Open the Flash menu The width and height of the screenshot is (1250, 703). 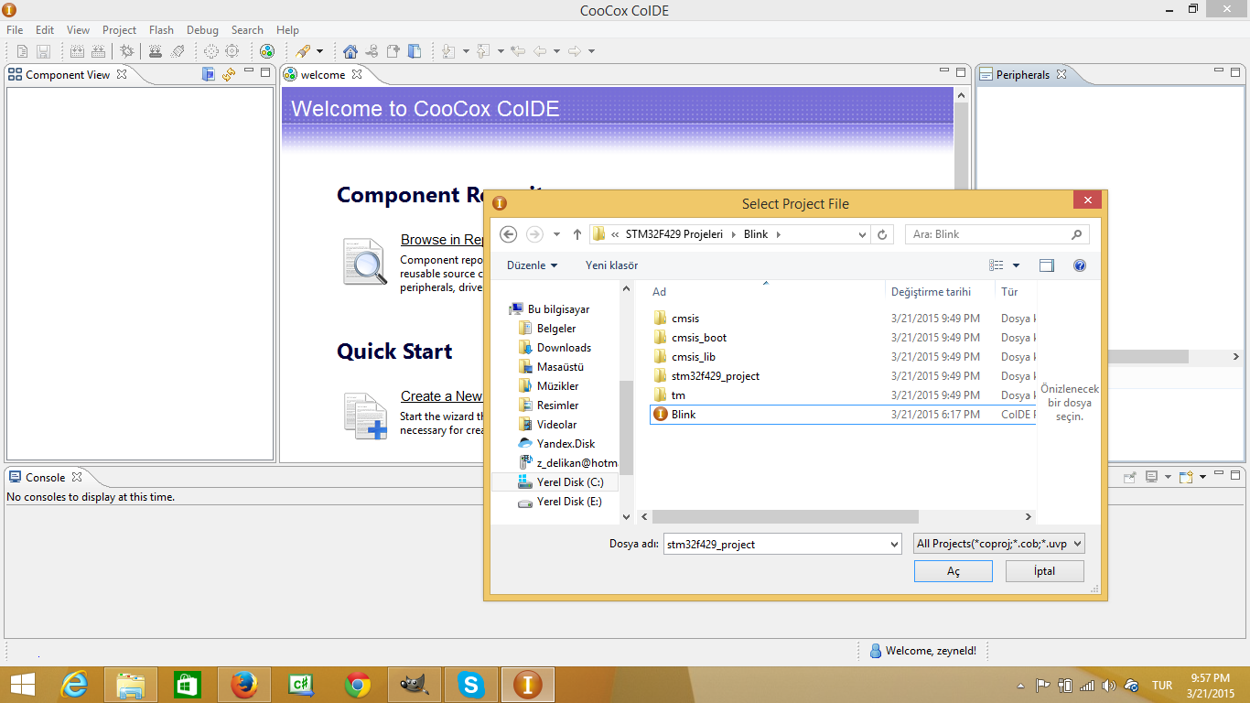click(161, 30)
